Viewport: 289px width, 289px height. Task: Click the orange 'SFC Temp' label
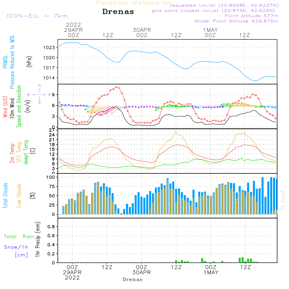tap(19, 152)
